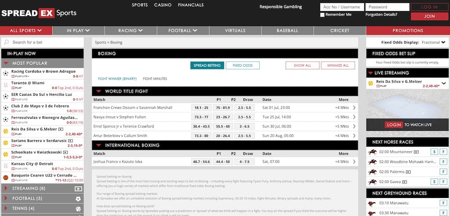Open the All Sports dropdown
This screenshot has width=450, height=216.
pos(26,30)
